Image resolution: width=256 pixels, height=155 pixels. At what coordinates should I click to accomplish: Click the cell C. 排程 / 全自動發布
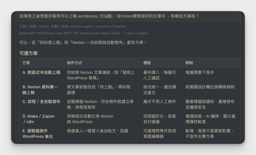point(41,102)
